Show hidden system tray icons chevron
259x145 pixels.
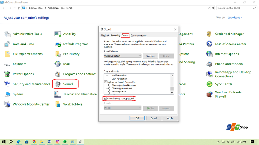218,142
